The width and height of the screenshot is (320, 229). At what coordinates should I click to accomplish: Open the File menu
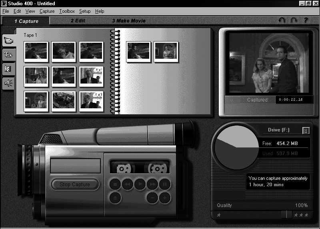(x=6, y=11)
